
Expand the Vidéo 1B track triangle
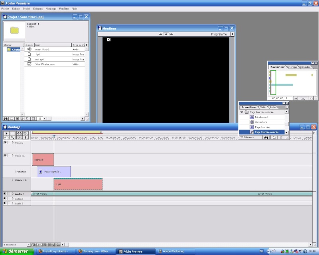pos(13,180)
